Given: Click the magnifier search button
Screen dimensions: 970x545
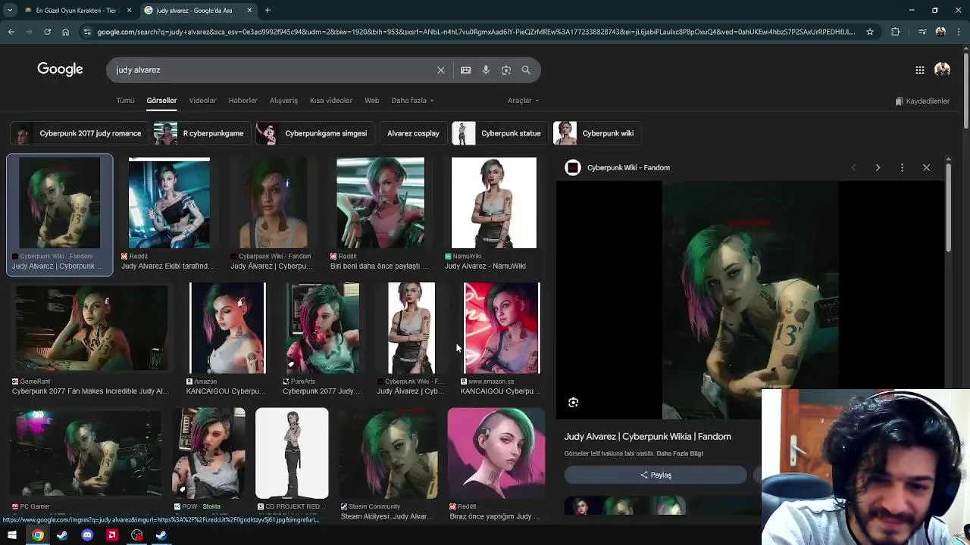Looking at the screenshot, I should pyautogui.click(x=526, y=70).
